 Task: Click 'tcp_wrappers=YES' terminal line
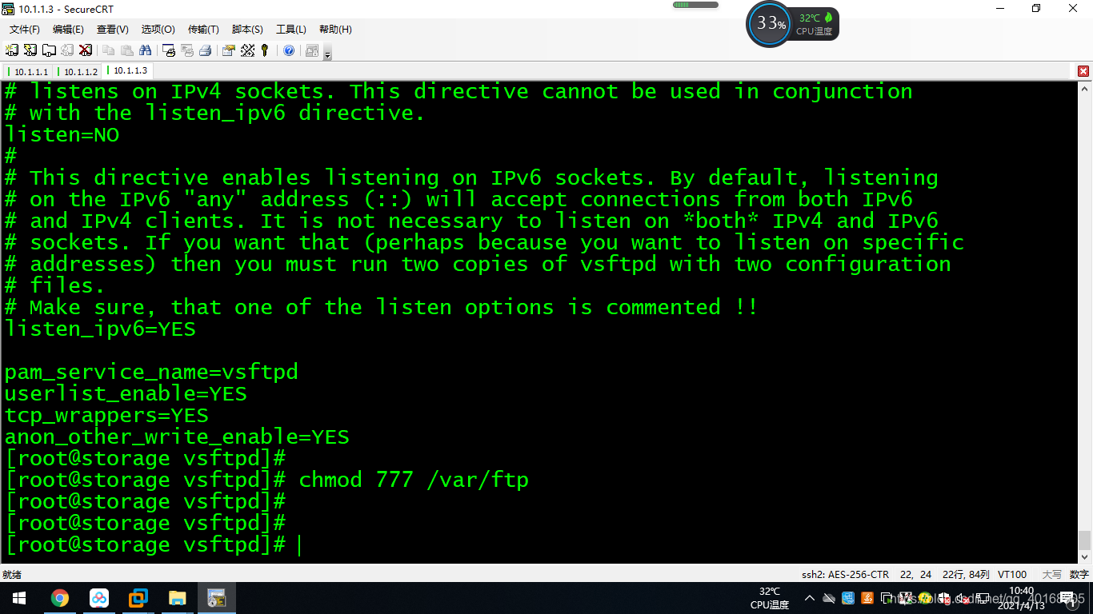pos(106,415)
